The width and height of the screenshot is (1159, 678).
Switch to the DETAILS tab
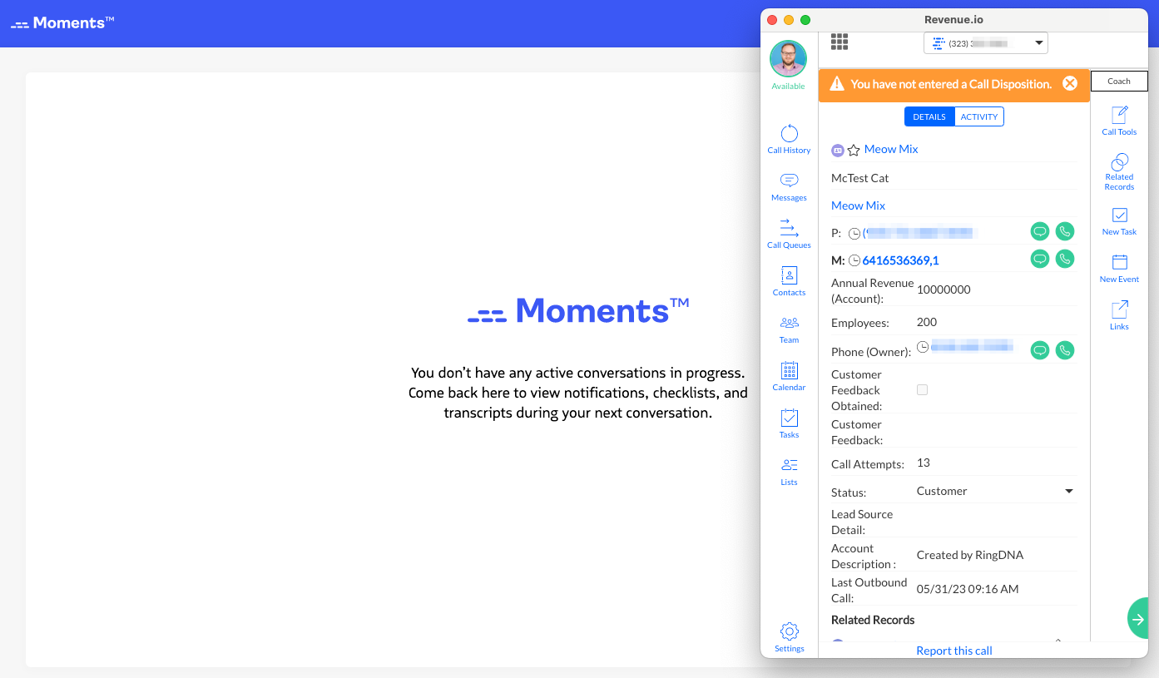pos(929,116)
